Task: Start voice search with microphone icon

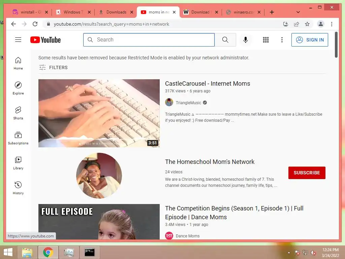Action: point(246,40)
